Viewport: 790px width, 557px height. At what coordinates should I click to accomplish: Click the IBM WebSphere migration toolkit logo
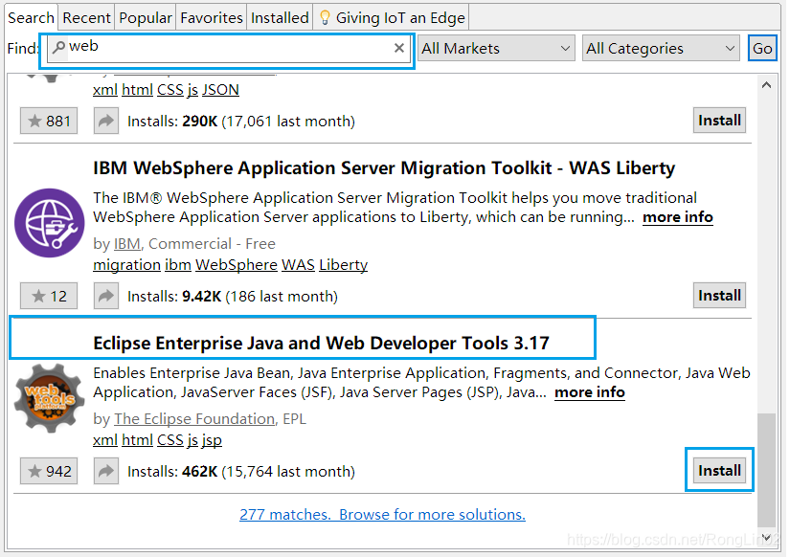[x=50, y=223]
